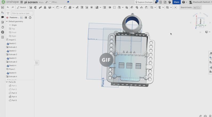Select the Rib tool

(77, 7)
